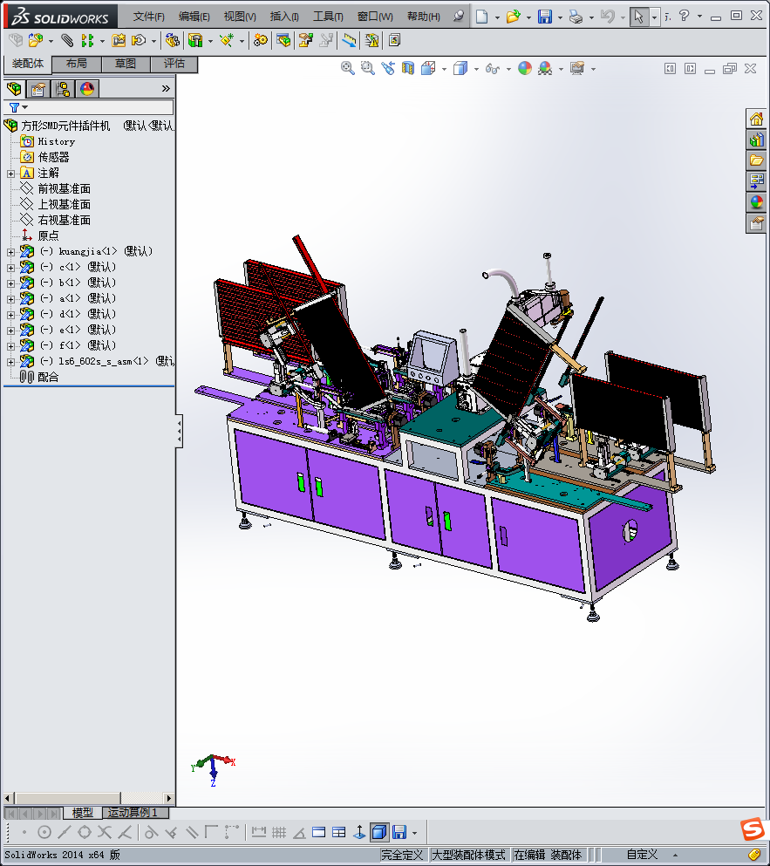The height and width of the screenshot is (866, 770).
Task: Open the DisplayManager color ball tab
Action: [x=86, y=89]
